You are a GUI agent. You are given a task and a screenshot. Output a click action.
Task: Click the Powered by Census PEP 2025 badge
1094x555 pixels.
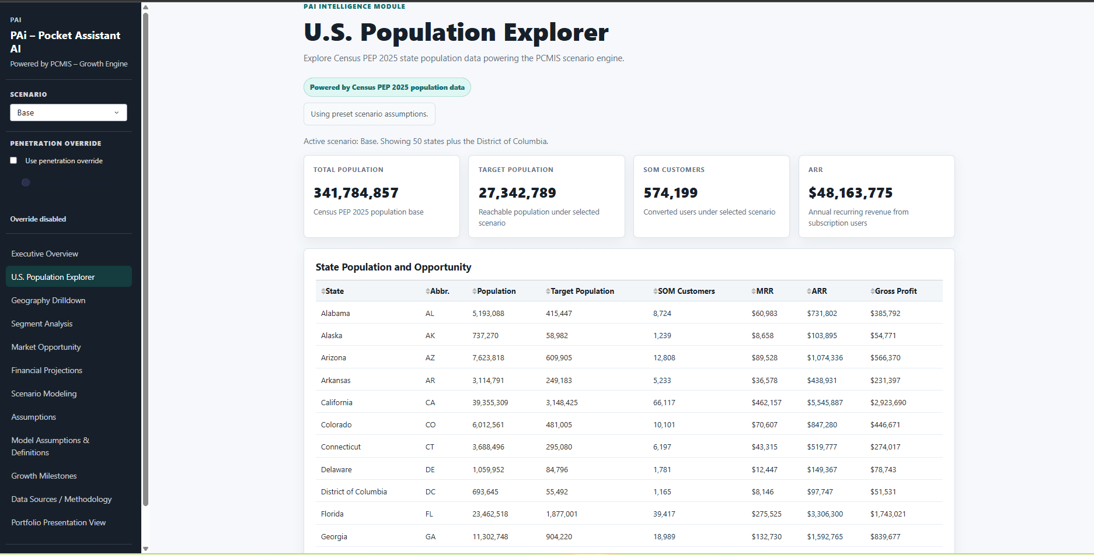(x=387, y=87)
